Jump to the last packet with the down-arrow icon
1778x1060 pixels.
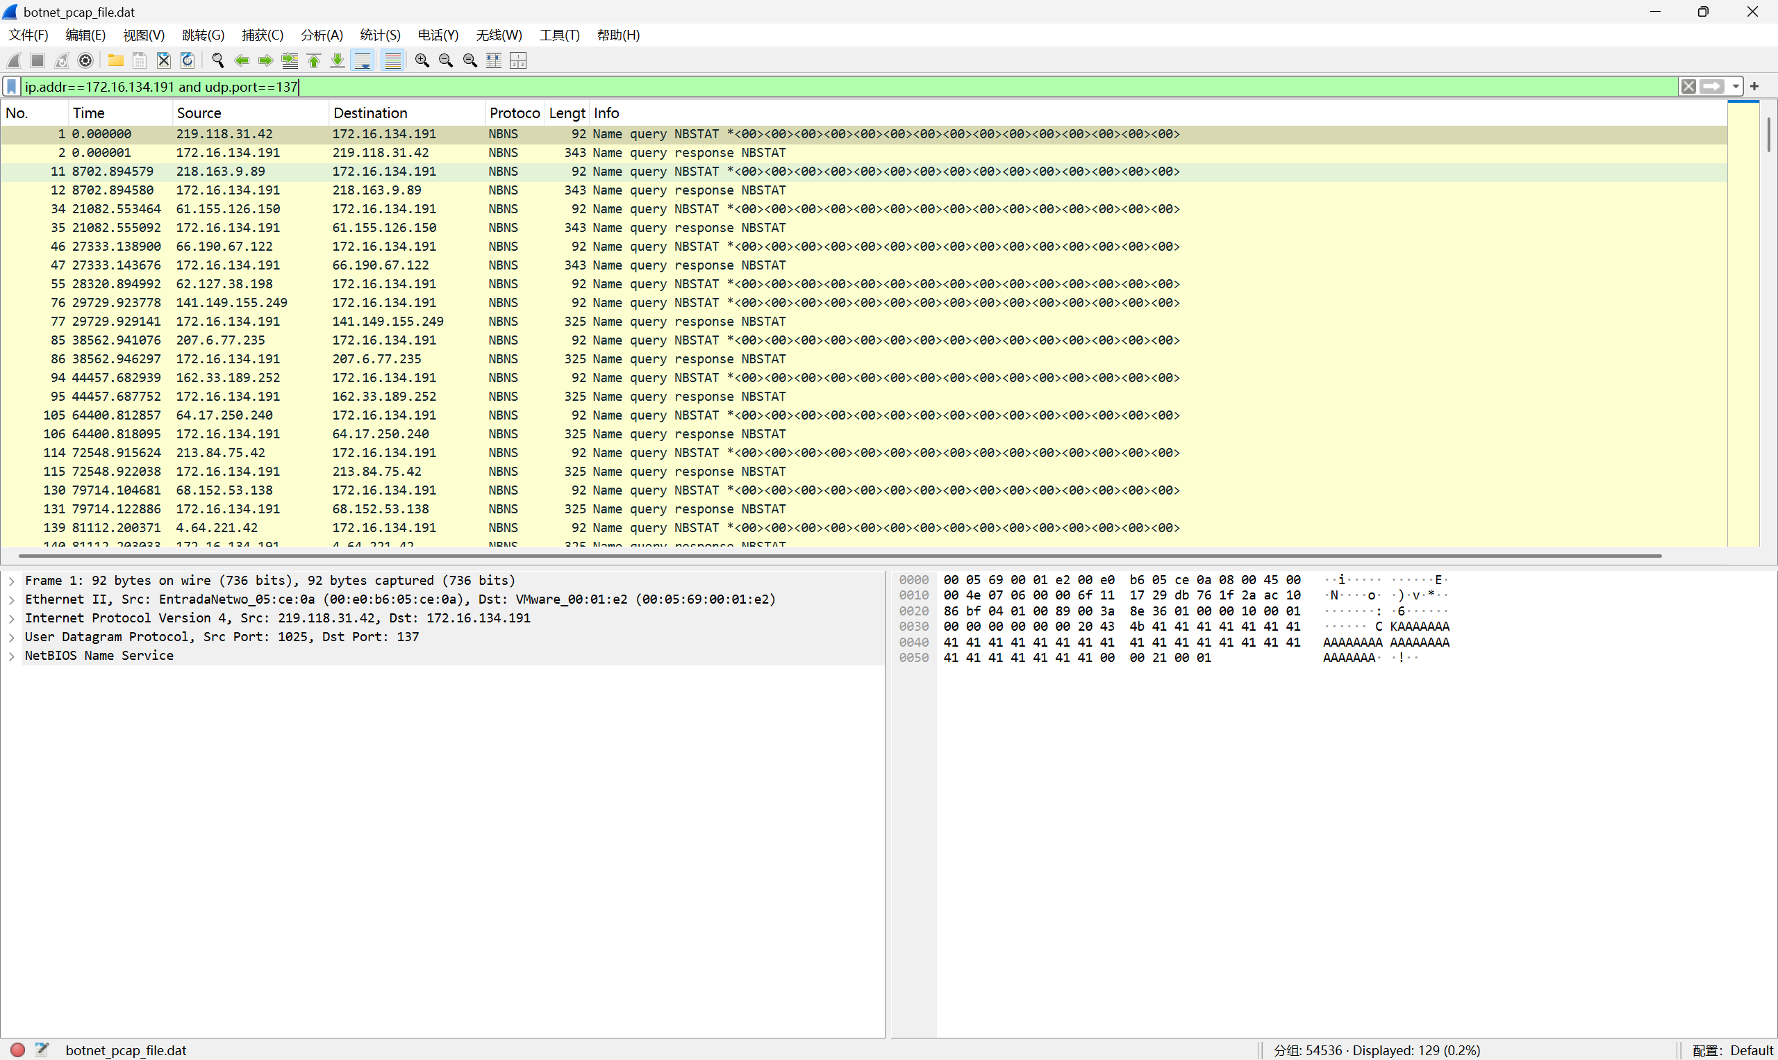coord(338,60)
